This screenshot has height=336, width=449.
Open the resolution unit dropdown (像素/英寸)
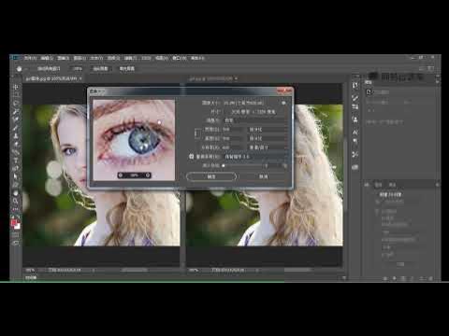point(268,147)
